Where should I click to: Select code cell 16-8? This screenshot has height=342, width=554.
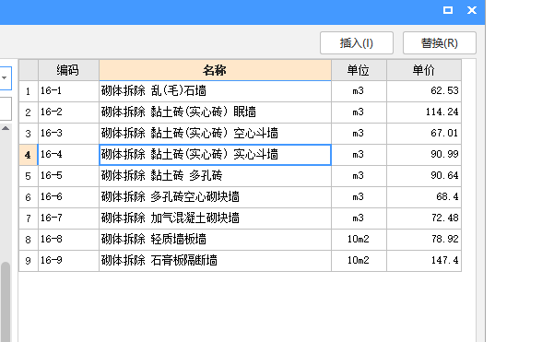[x=68, y=240]
